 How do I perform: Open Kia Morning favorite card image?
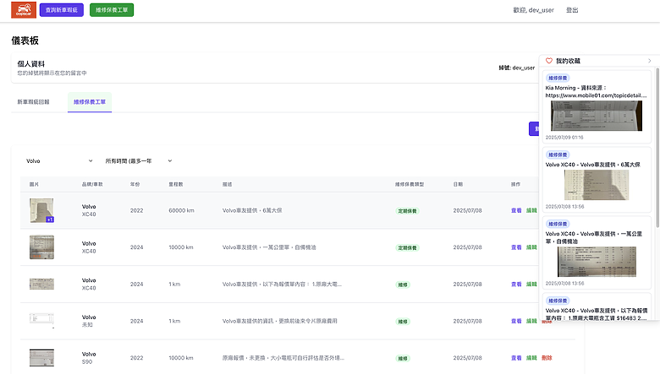click(x=597, y=116)
